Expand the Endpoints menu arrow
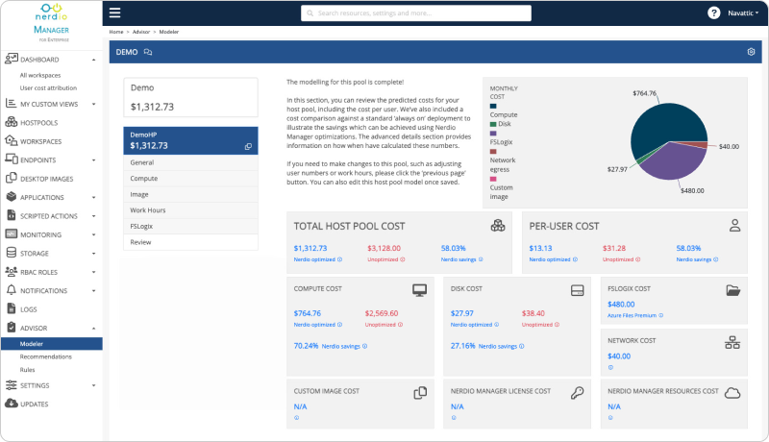The height and width of the screenshot is (442, 769). [93, 160]
